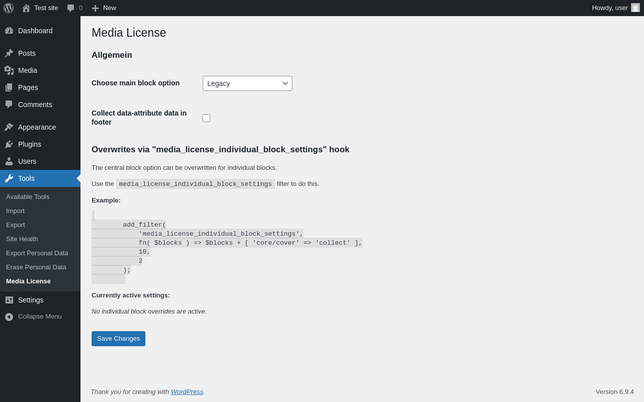Open the user avatar in the top bar

click(635, 8)
